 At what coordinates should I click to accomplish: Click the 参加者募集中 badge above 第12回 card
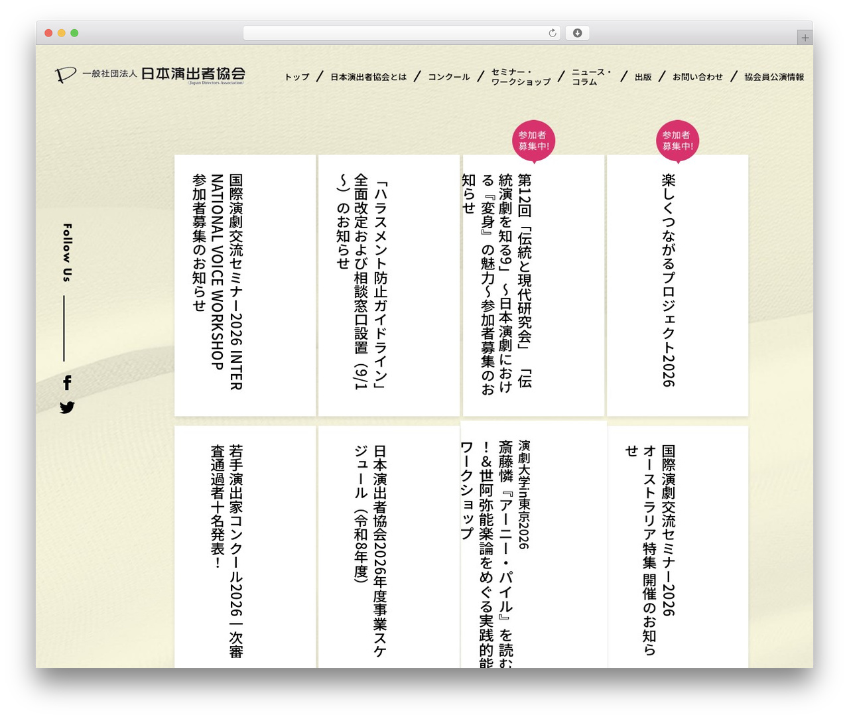pyautogui.click(x=533, y=141)
